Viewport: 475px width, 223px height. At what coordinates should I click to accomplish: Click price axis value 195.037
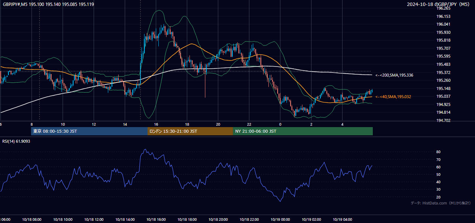443,96
